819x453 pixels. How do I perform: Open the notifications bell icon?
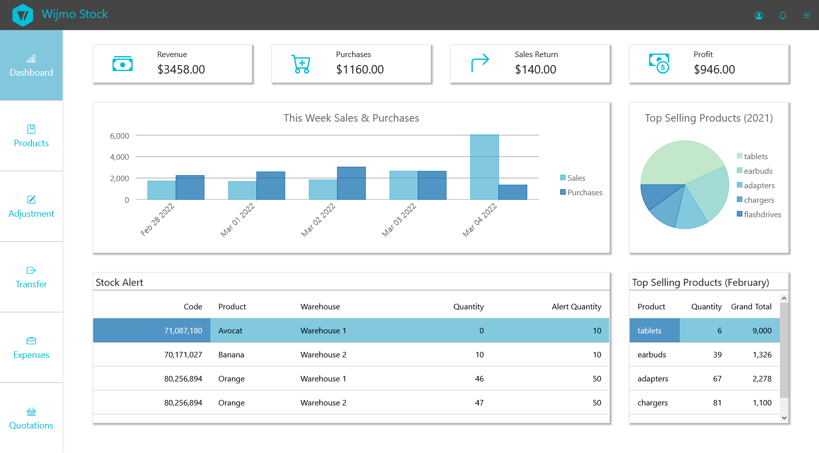[783, 16]
